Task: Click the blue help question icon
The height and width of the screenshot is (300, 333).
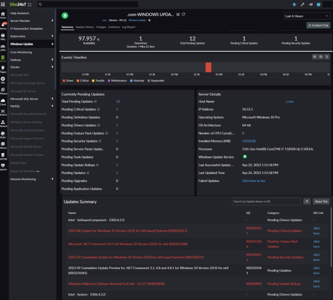Action: 319,5
